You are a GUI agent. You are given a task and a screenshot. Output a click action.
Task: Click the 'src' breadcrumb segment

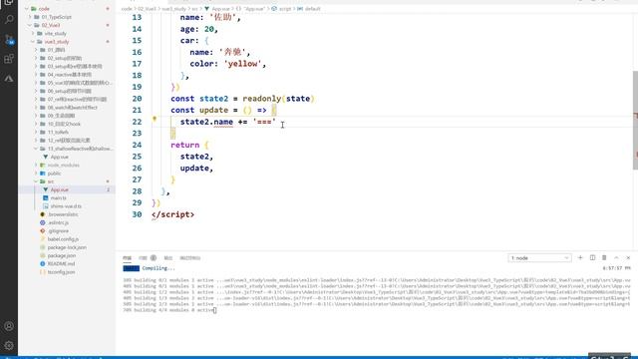[195, 9]
